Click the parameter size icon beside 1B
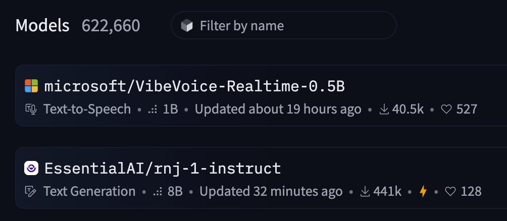This screenshot has height=221, width=507. [153, 109]
